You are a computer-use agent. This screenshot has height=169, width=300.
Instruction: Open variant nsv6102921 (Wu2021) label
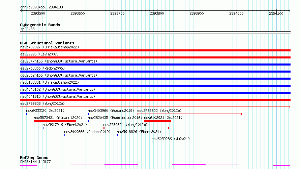(163, 118)
